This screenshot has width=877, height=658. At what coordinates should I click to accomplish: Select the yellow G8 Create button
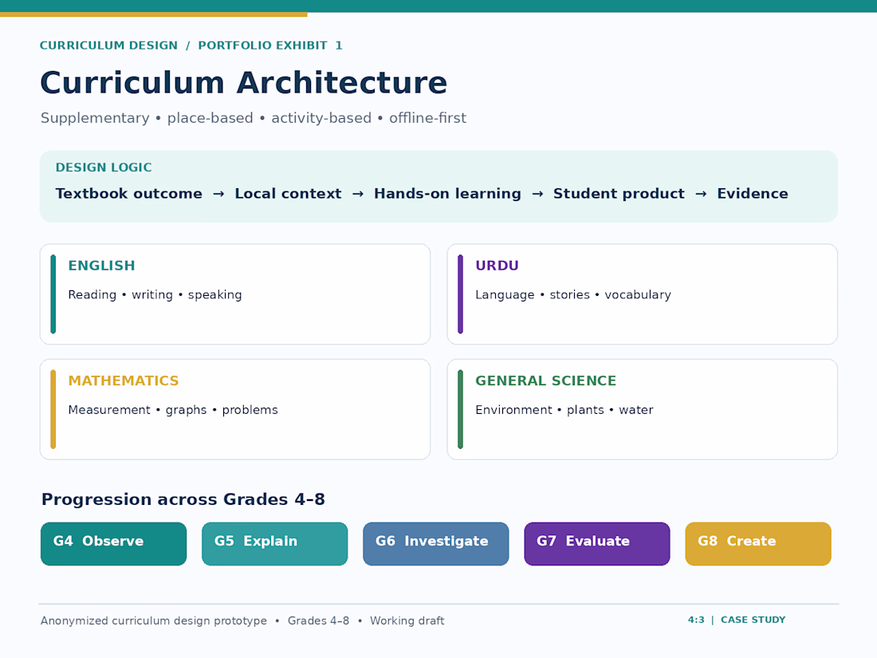[758, 544]
